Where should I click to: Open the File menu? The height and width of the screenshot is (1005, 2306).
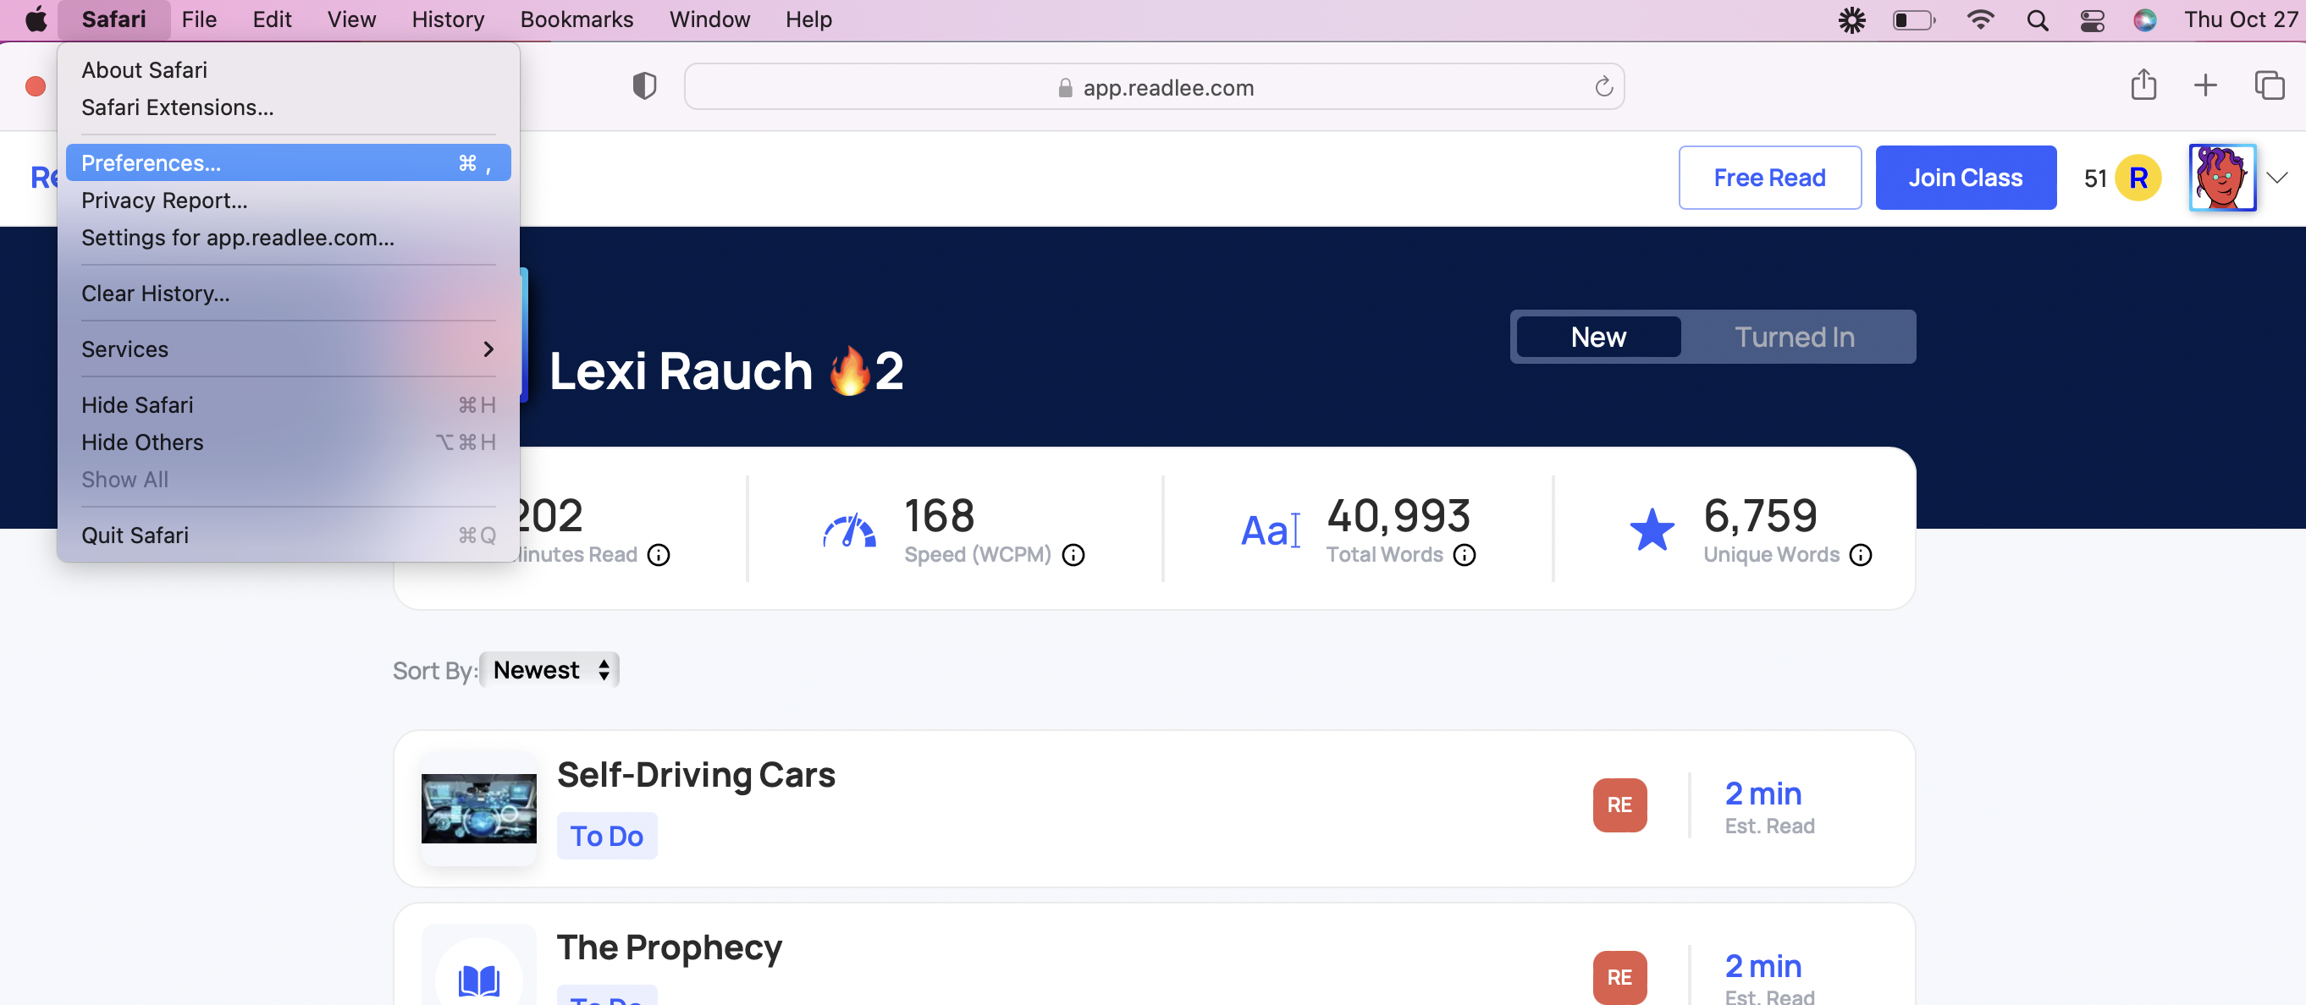coord(199,19)
